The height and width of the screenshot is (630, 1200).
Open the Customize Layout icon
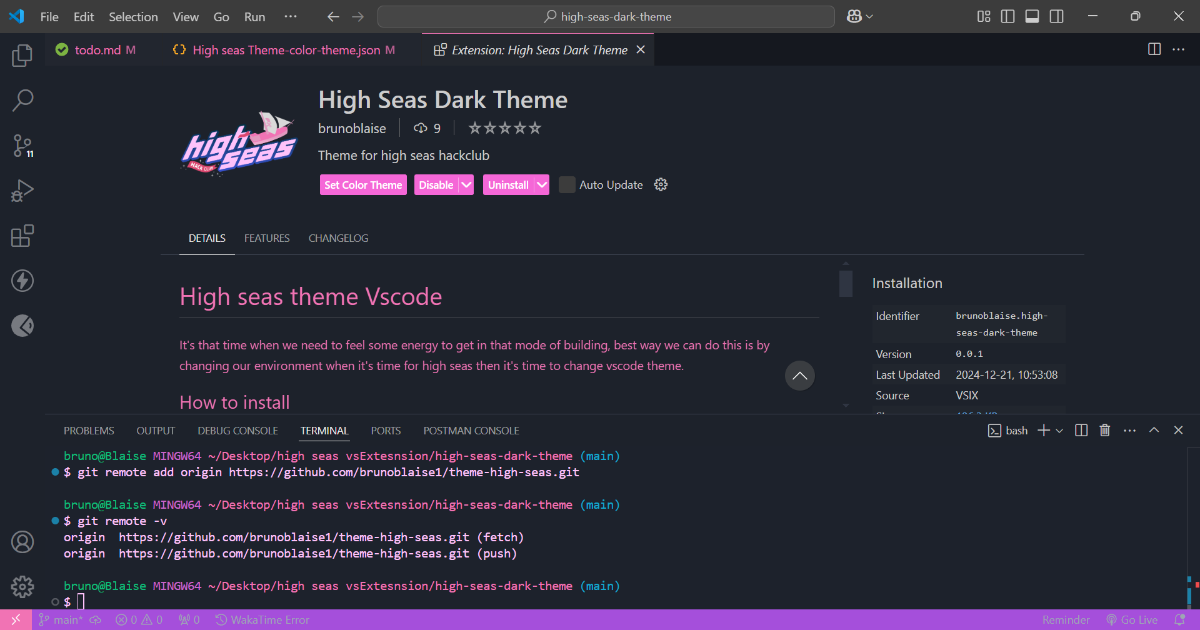coord(984,17)
